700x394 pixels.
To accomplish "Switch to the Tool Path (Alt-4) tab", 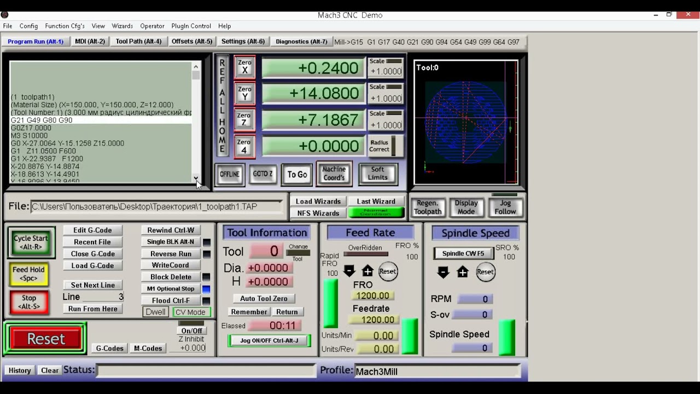I will 138,42.
